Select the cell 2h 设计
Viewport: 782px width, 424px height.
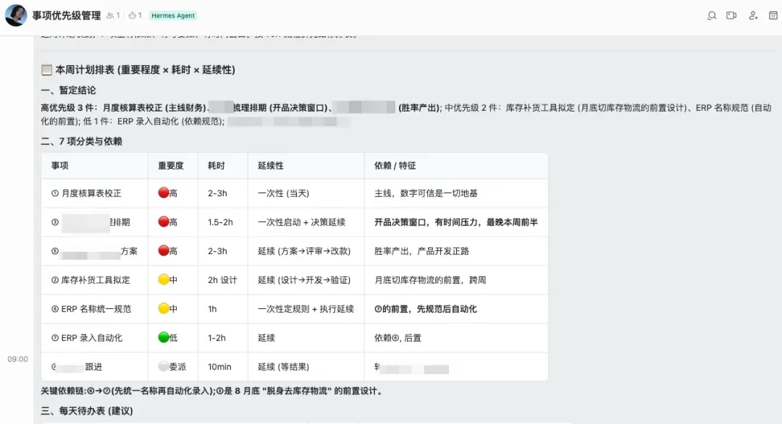coord(222,280)
